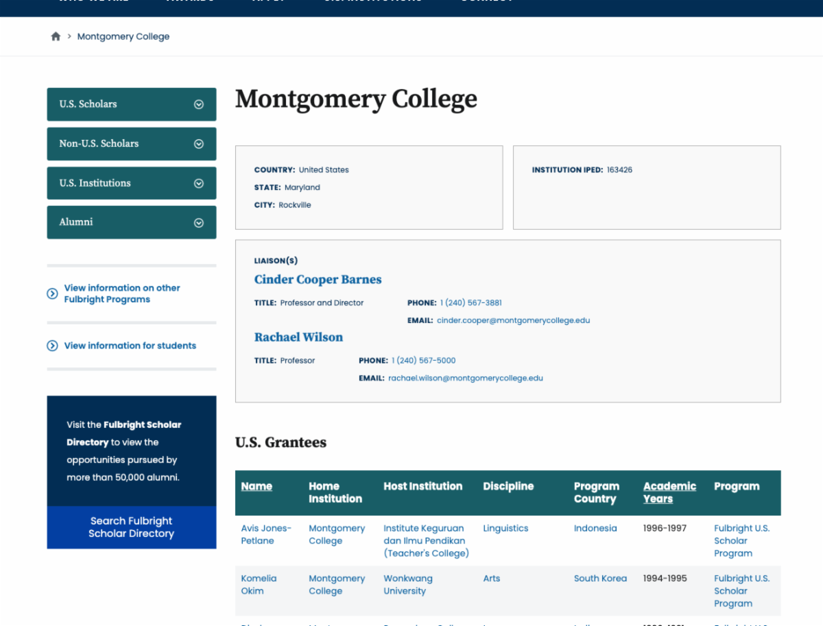Viewport: 823px width, 626px height.
Task: Click the U.S. Grantees section heading
Action: click(x=281, y=442)
